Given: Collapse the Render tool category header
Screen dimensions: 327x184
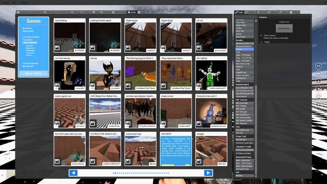Looking at the screenshot, I should pos(244,40).
